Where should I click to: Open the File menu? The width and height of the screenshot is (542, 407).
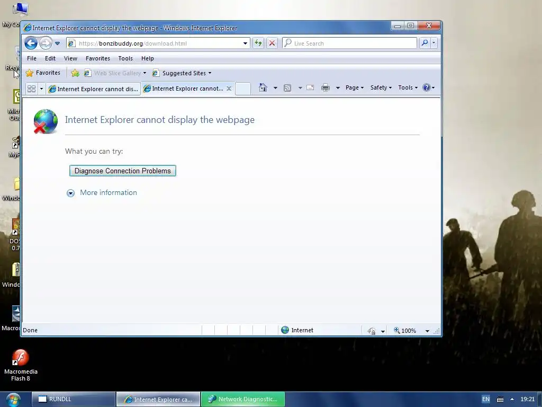point(32,58)
